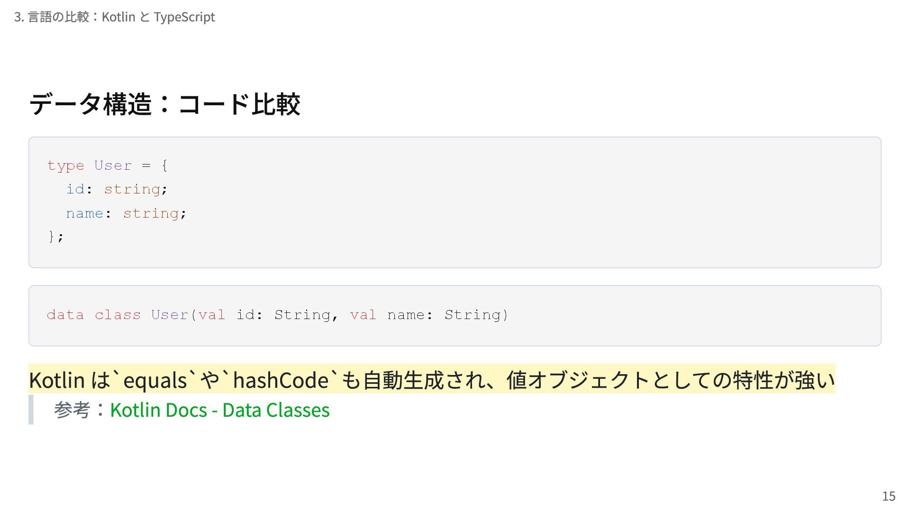The height and width of the screenshot is (512, 910).
Task: Click the 'type' keyword in TypeScript code
Action: (65, 165)
